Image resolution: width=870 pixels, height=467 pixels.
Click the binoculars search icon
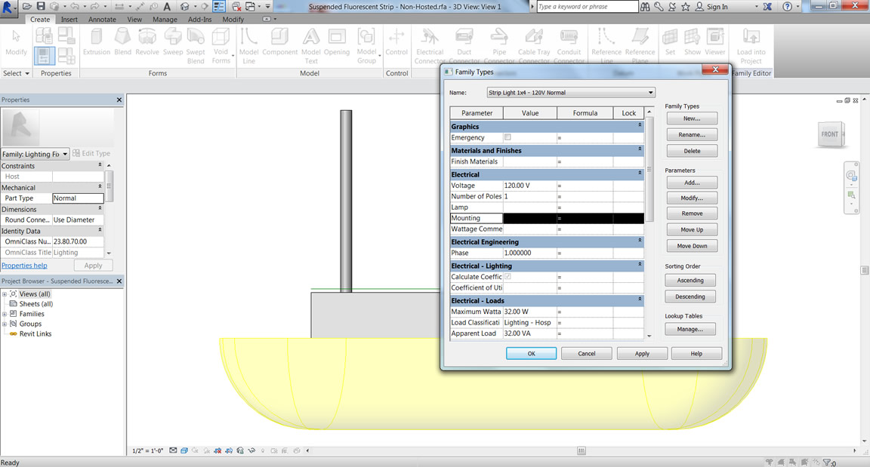[645, 7]
